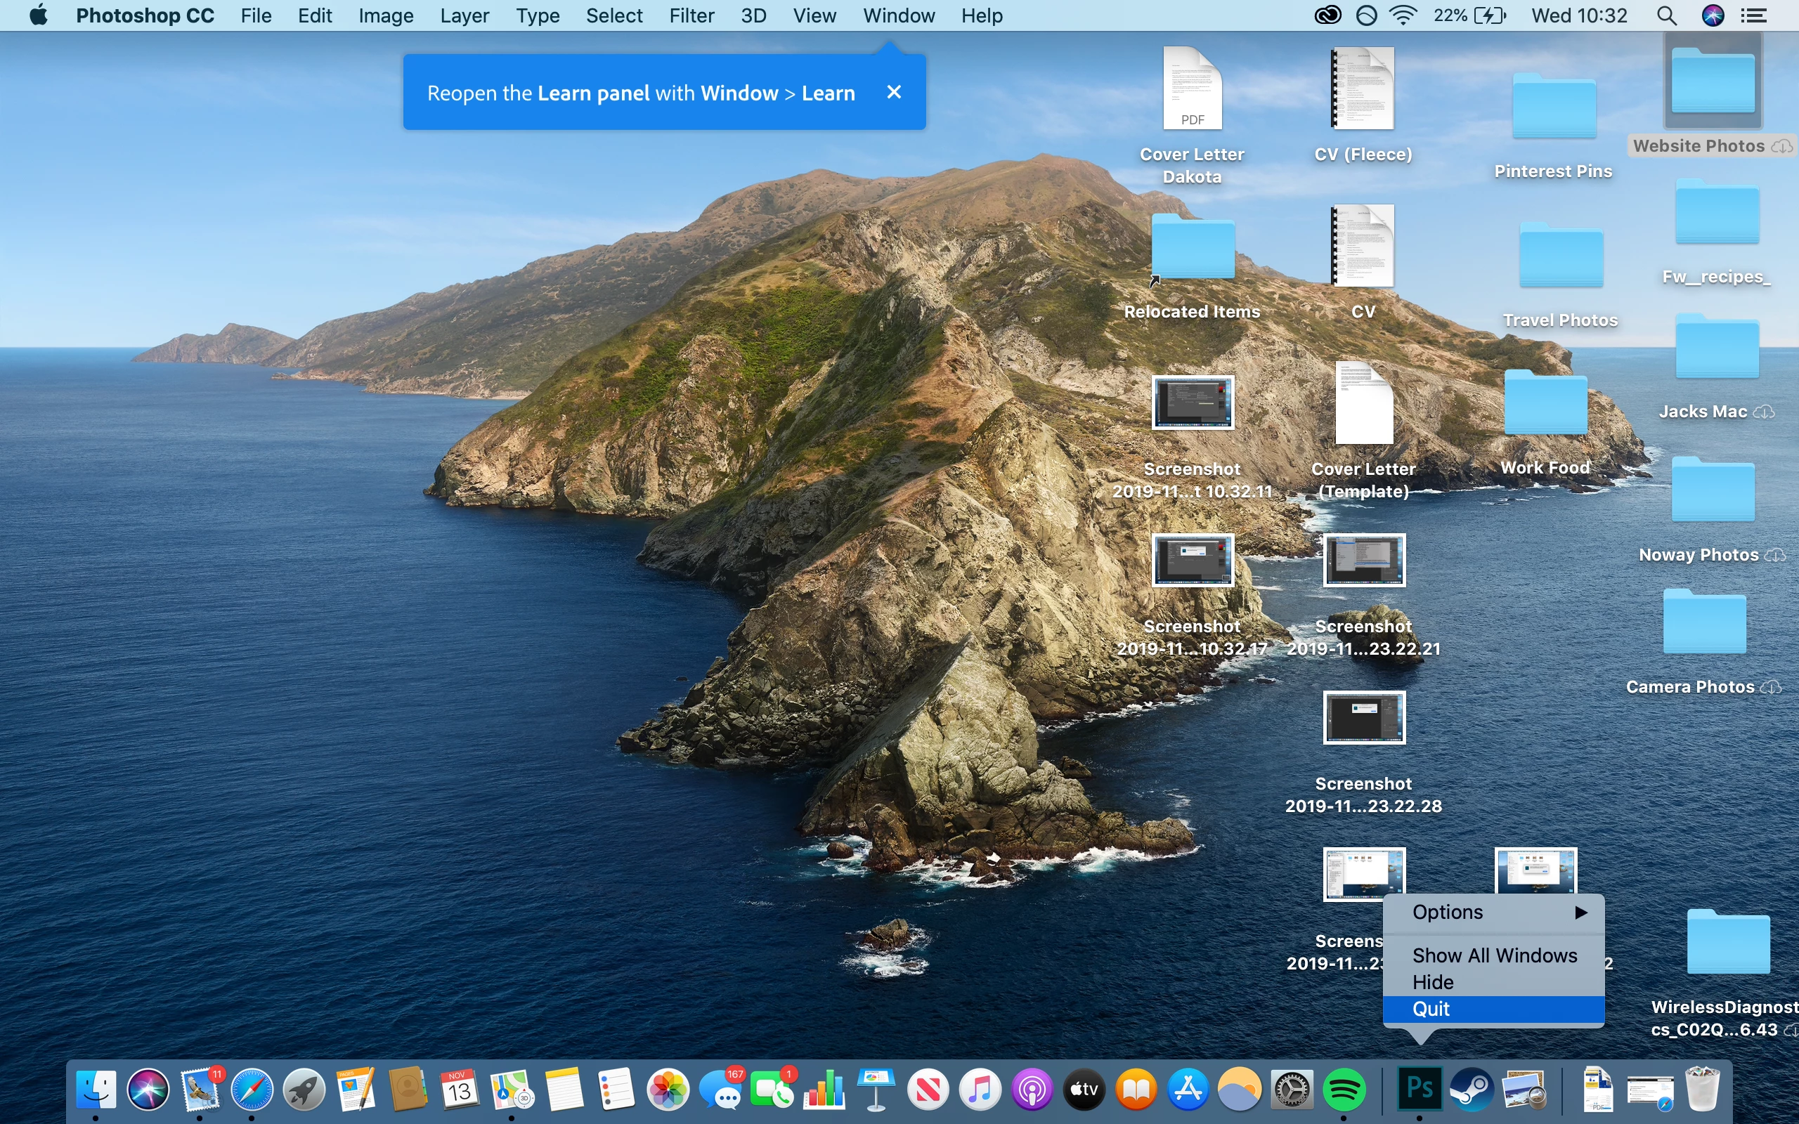Expand the Options submenu arrow
This screenshot has height=1124, width=1799.
point(1580,912)
